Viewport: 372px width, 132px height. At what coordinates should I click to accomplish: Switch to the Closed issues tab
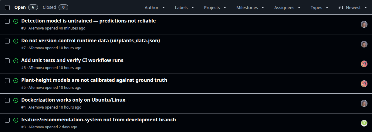[x=55, y=7]
